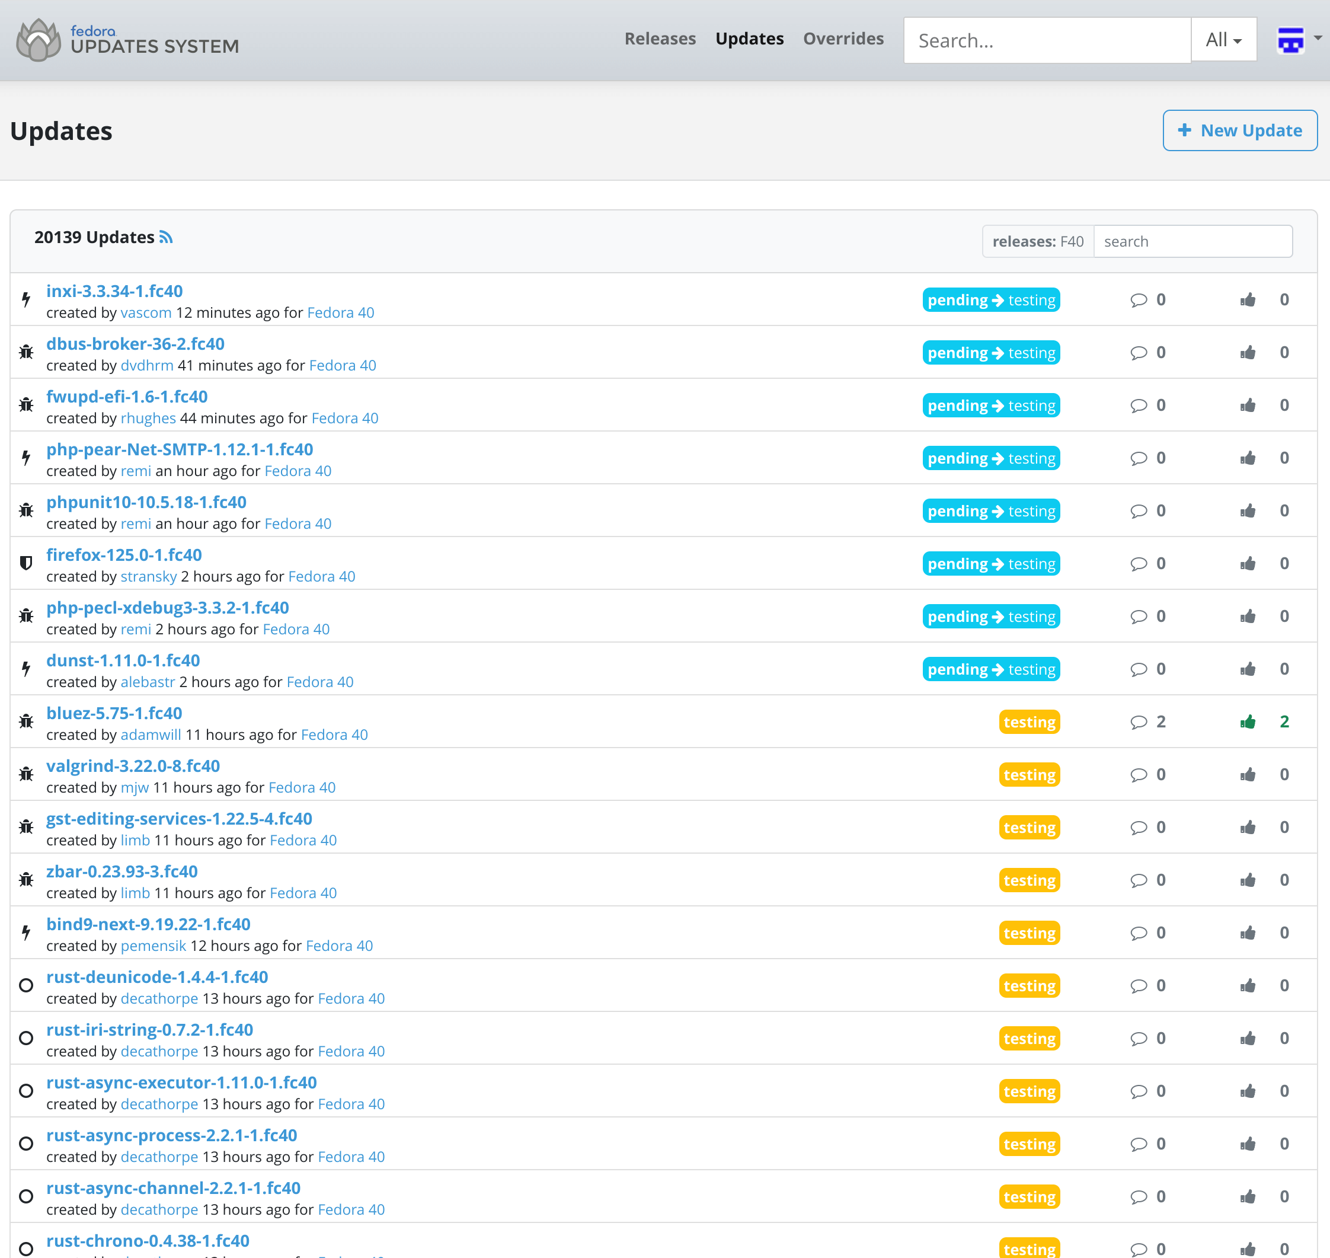Click the comment bubble icon for bluez-5.75-1.fc40
Image resolution: width=1330 pixels, height=1258 pixels.
click(x=1139, y=721)
